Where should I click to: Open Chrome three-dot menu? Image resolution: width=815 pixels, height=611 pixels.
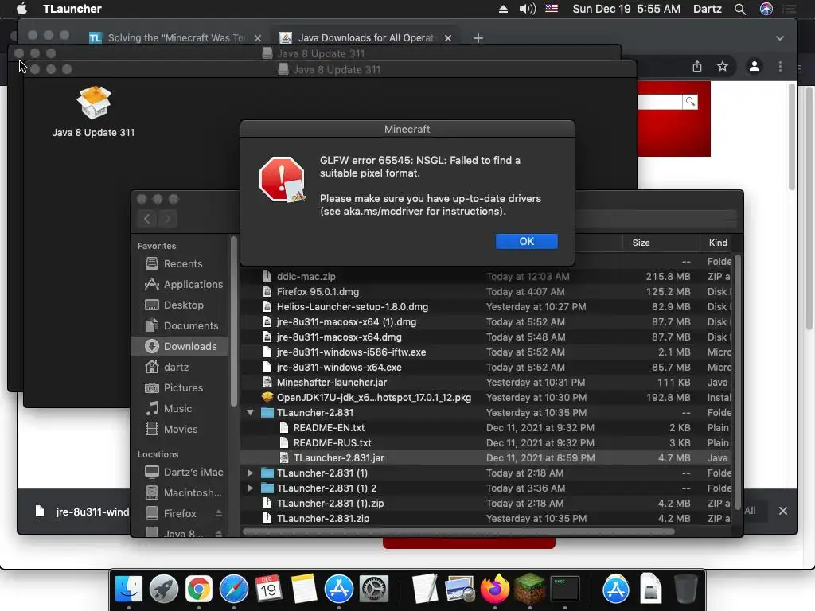point(780,67)
